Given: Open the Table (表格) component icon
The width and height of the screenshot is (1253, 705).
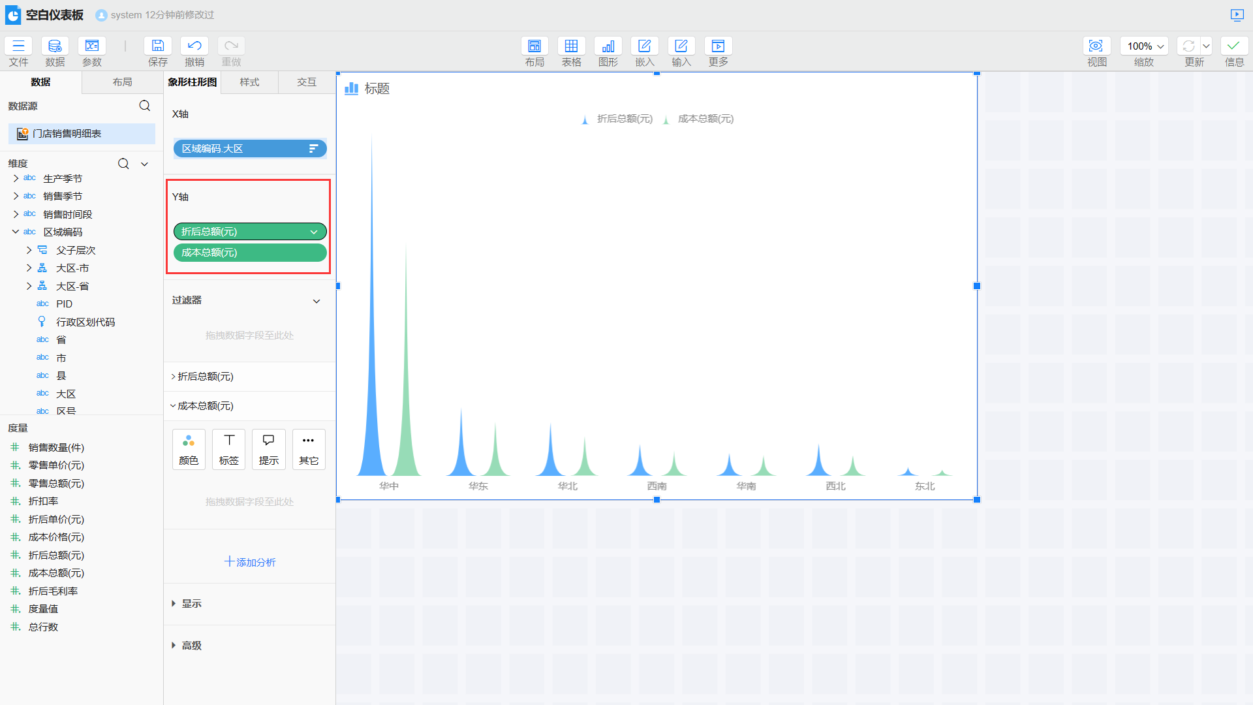Looking at the screenshot, I should [x=571, y=46].
